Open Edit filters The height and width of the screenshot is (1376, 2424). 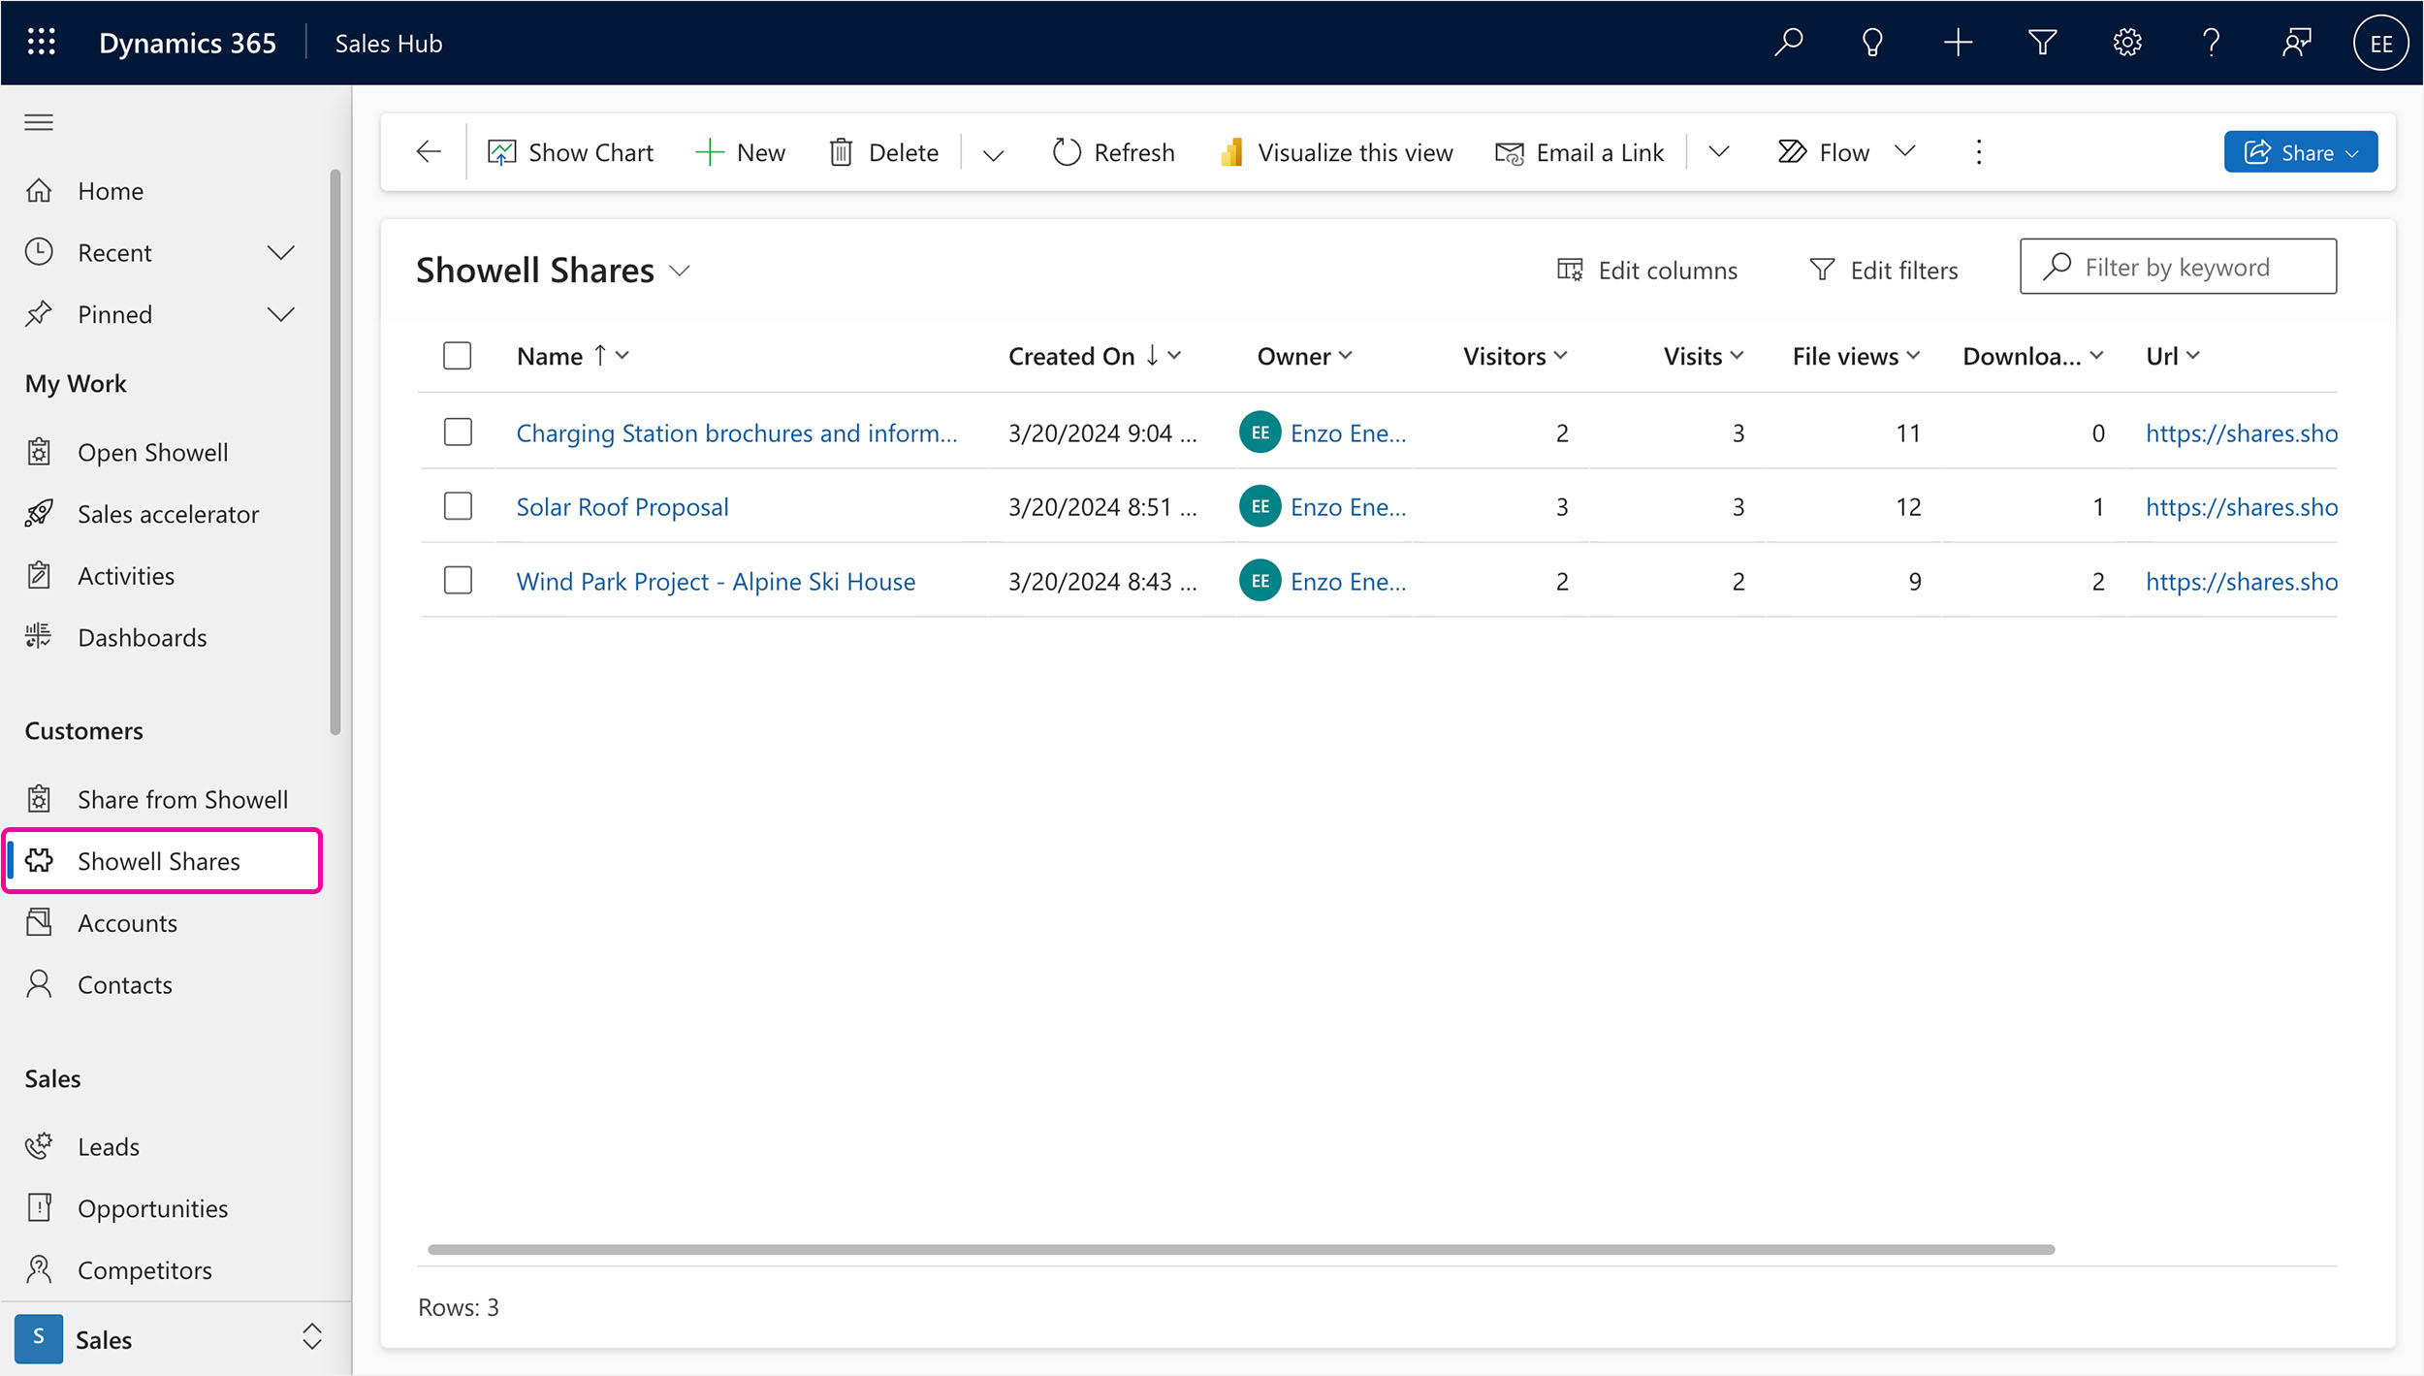(x=1884, y=270)
